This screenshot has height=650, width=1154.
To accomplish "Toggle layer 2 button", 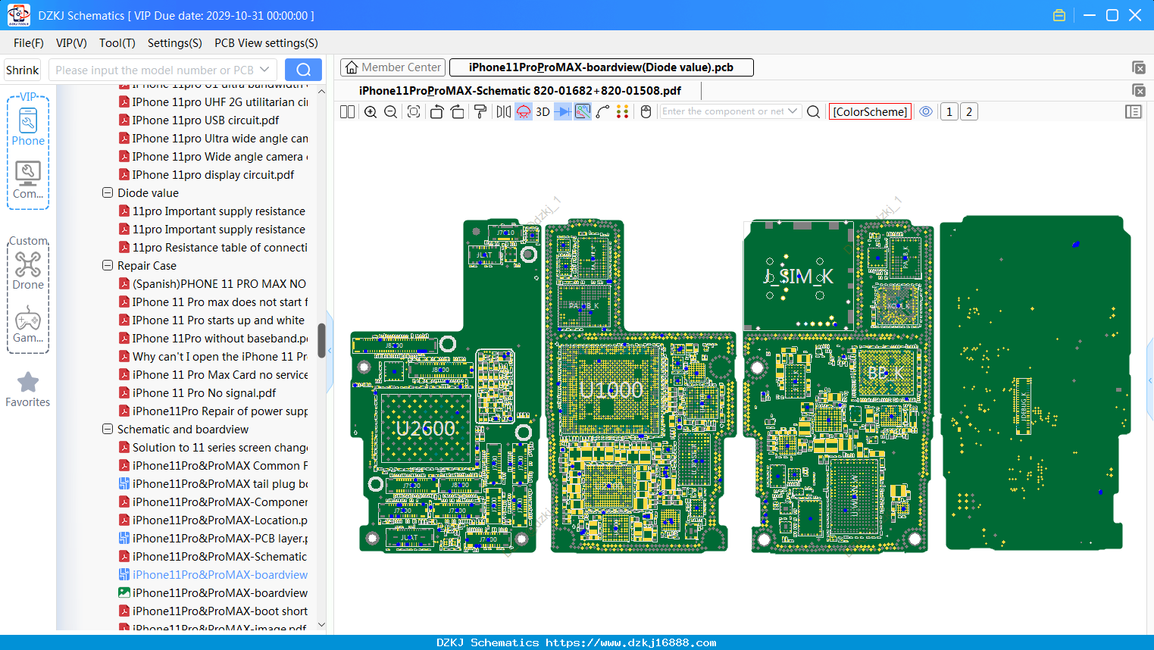I will pyautogui.click(x=969, y=112).
